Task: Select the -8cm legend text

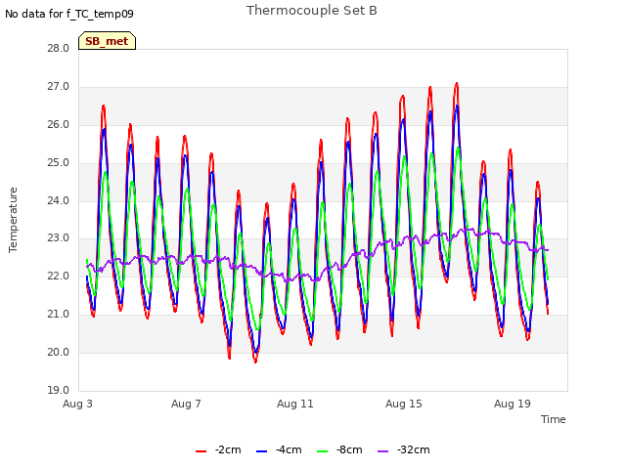Action: (349, 449)
